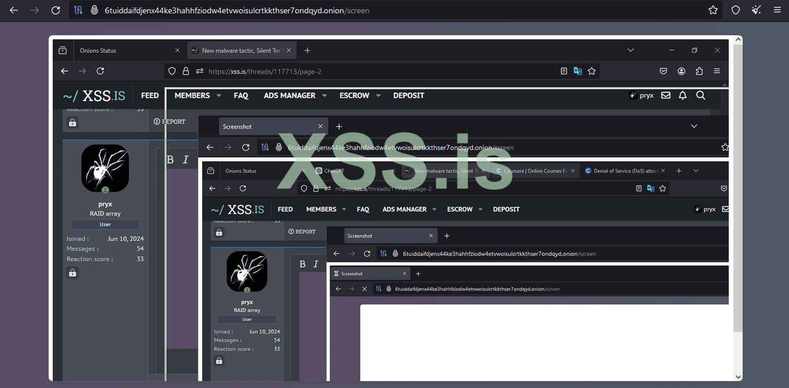Open FEED in the two-tab xss.is window
789x388 pixels.
[150, 95]
